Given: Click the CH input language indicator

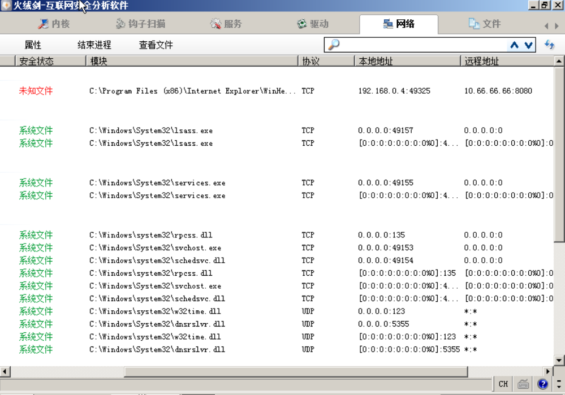Looking at the screenshot, I should click(503, 384).
